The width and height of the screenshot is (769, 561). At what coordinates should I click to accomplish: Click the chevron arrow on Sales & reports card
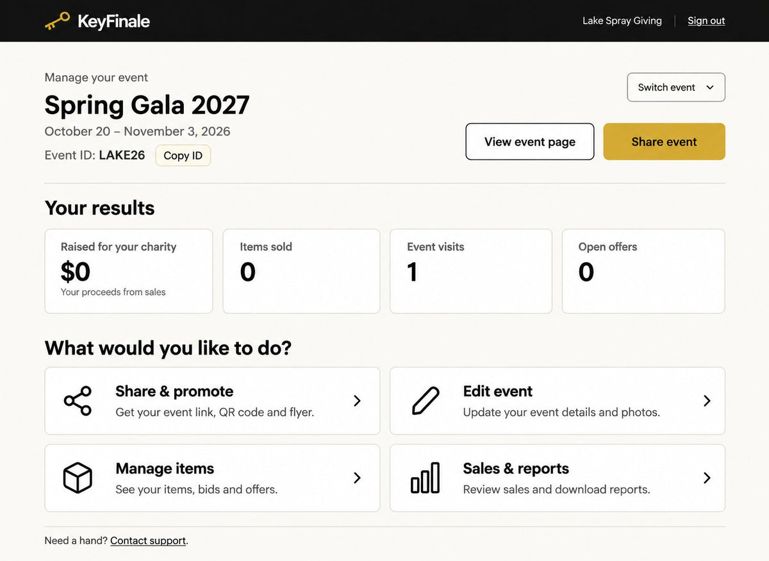click(x=707, y=478)
